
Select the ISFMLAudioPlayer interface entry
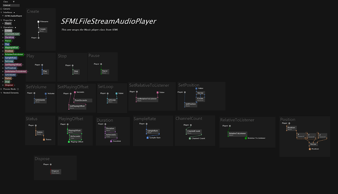[x=14, y=16]
